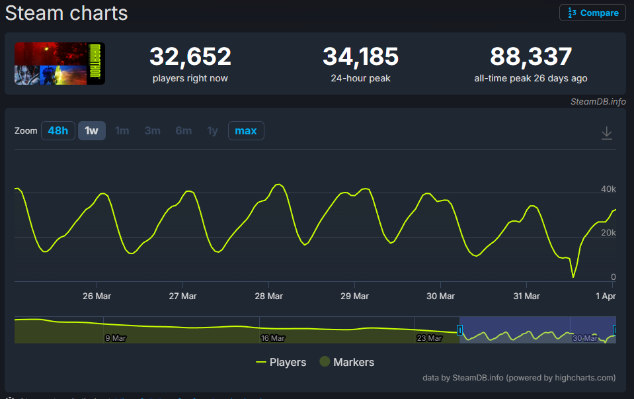The width and height of the screenshot is (634, 399).
Task: Hide the Players line via its legend swatch
Action: click(260, 362)
